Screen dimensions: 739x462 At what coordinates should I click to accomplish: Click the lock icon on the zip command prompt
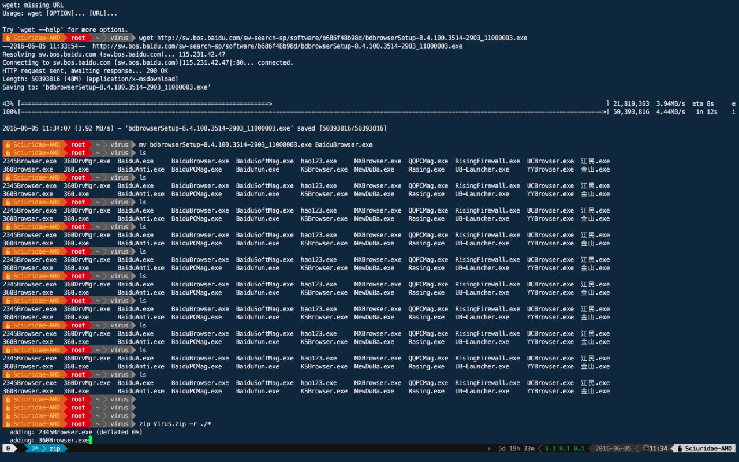[8, 424]
